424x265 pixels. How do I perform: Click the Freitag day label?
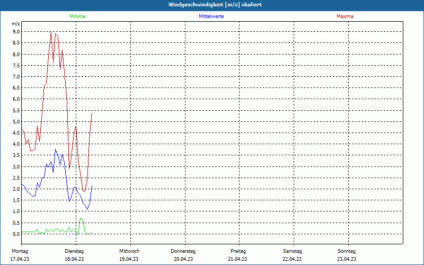click(238, 251)
